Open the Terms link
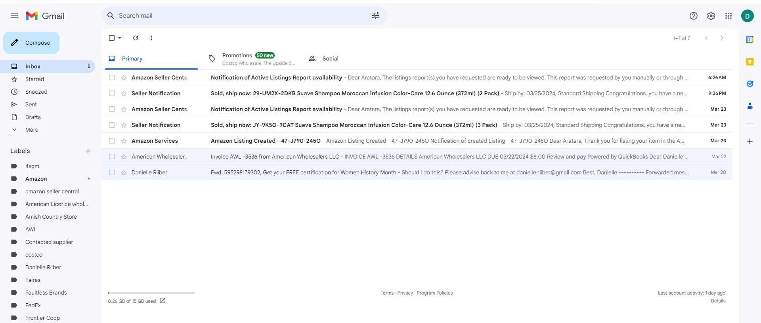 [387, 293]
